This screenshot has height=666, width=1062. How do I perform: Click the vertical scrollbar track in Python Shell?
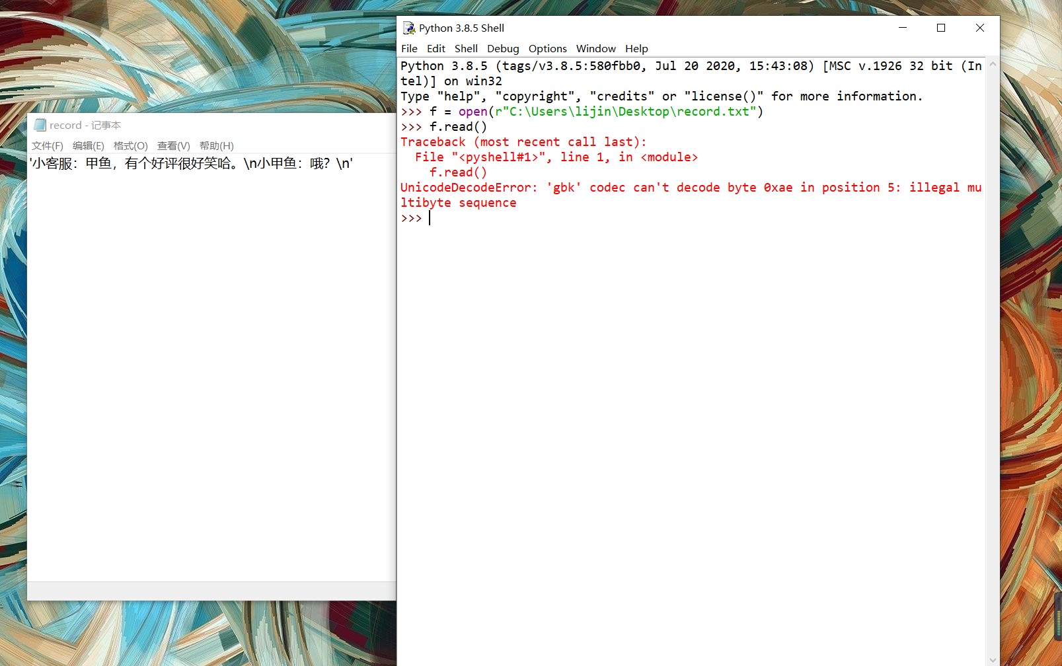993,362
